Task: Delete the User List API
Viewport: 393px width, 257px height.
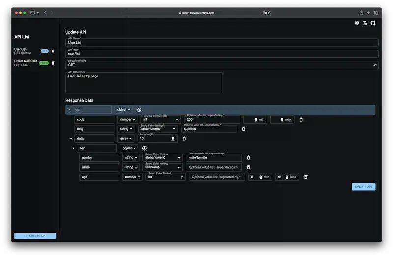Action: coord(53,51)
